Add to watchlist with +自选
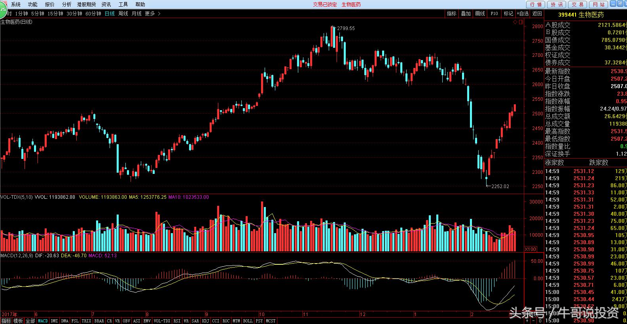Image resolution: width=627 pixels, height=324 pixels. click(x=523, y=13)
